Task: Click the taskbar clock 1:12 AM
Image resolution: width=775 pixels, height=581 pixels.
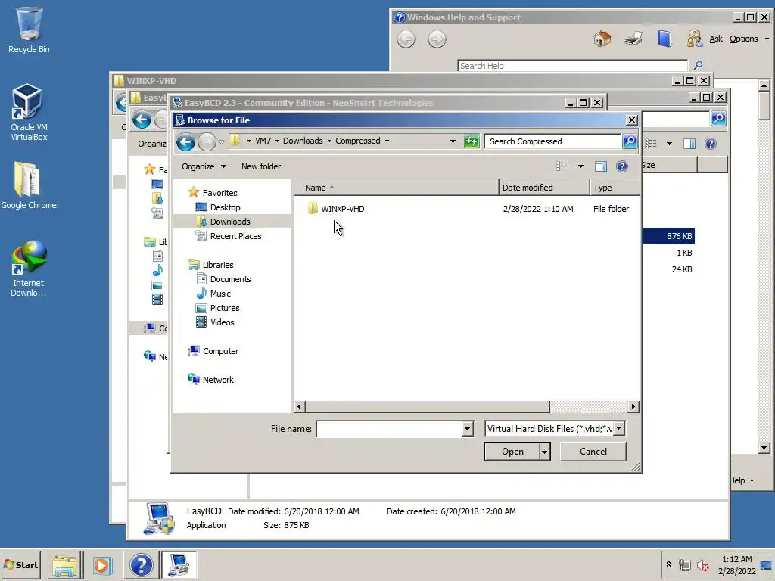Action: [737, 559]
